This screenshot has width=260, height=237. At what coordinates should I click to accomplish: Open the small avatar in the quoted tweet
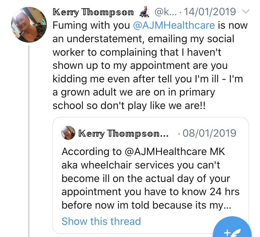pos(68,133)
